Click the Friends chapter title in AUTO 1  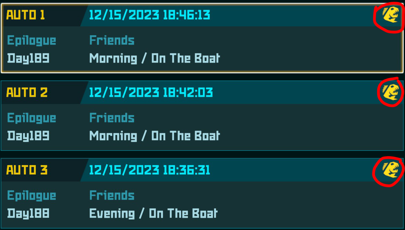pyautogui.click(x=112, y=41)
